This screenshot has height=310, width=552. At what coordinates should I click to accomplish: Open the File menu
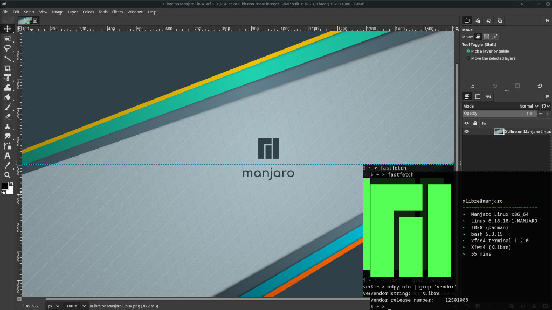pyautogui.click(x=5, y=12)
